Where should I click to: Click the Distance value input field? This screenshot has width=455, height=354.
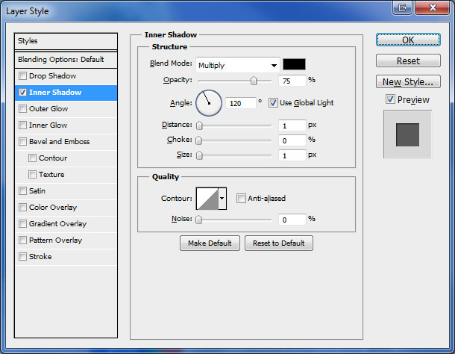293,125
